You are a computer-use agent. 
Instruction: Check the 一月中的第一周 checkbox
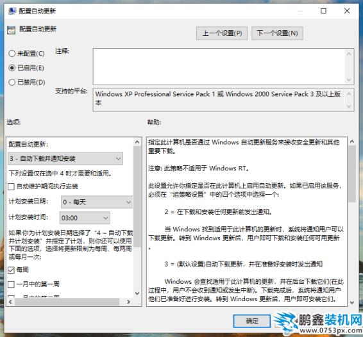(11, 284)
